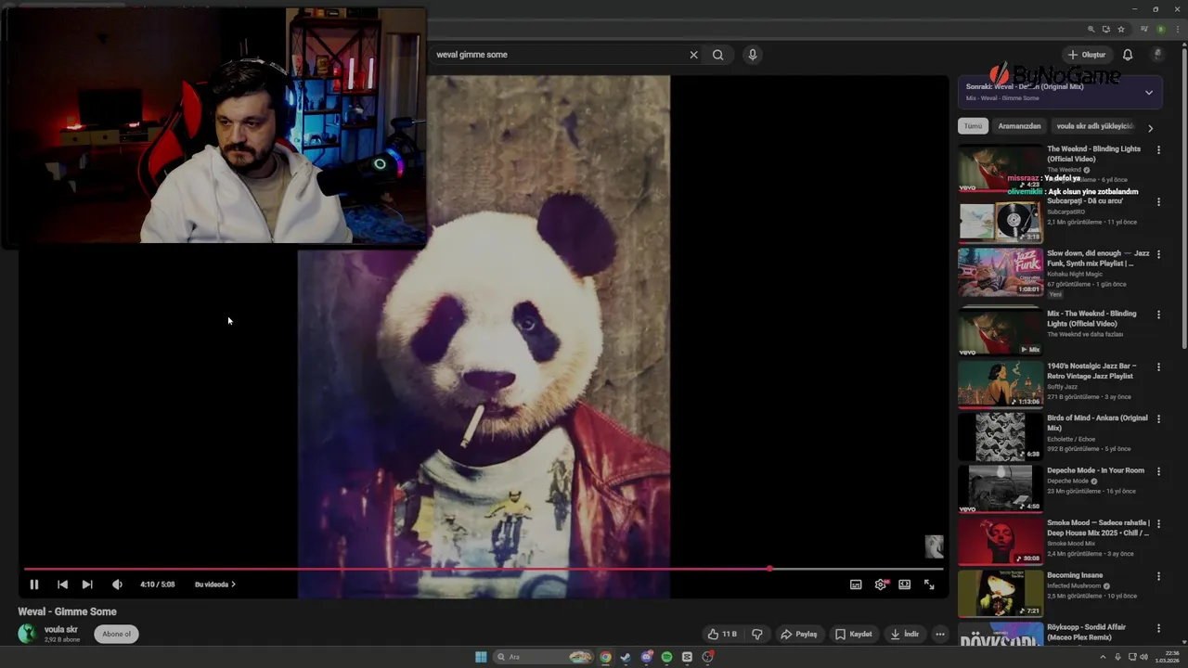Open the 'Bu videoda' chapters chevron

(x=233, y=584)
